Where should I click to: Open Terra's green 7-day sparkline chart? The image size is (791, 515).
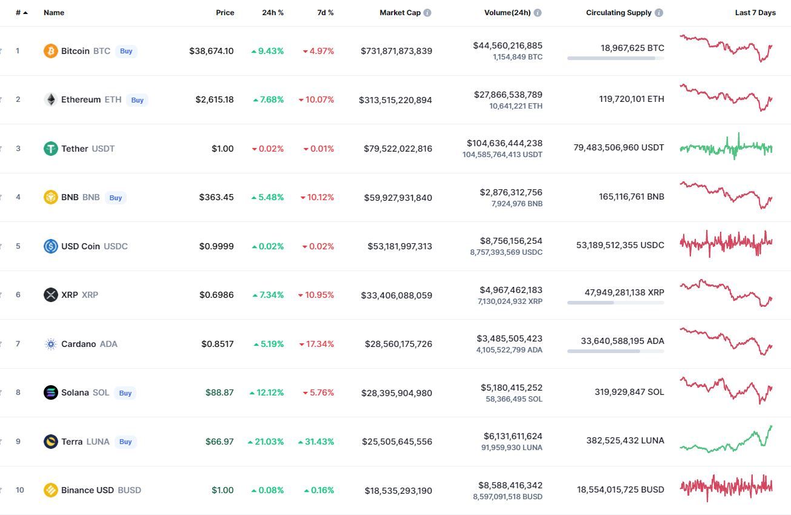coord(726,440)
